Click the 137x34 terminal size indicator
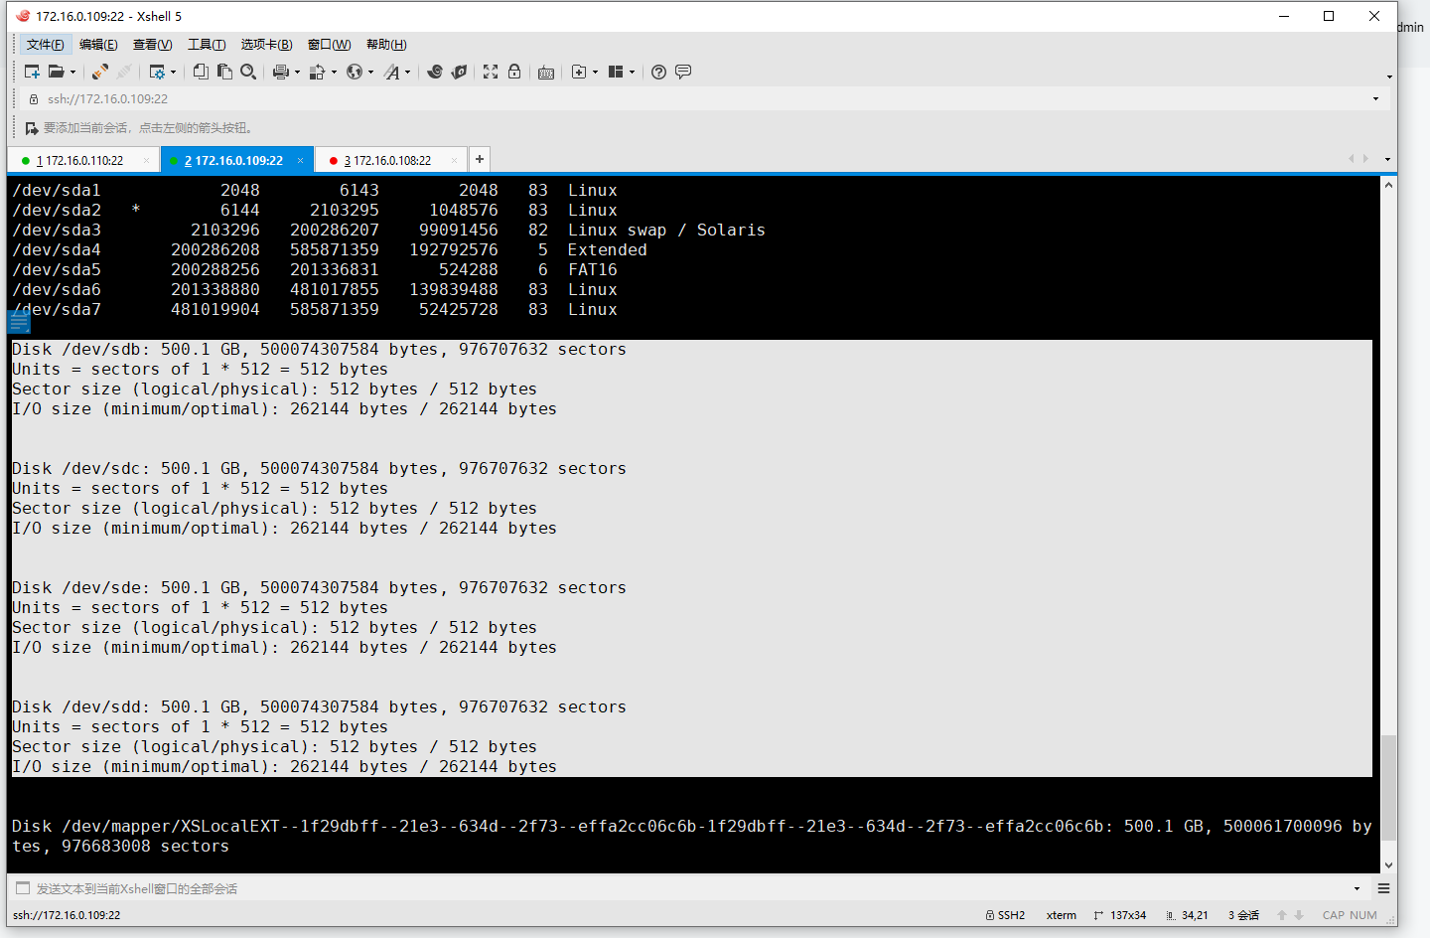This screenshot has width=1430, height=938. coord(1119,915)
